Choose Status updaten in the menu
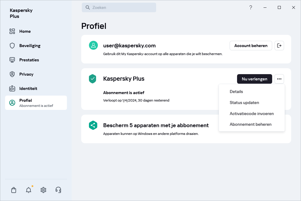 tap(244, 103)
